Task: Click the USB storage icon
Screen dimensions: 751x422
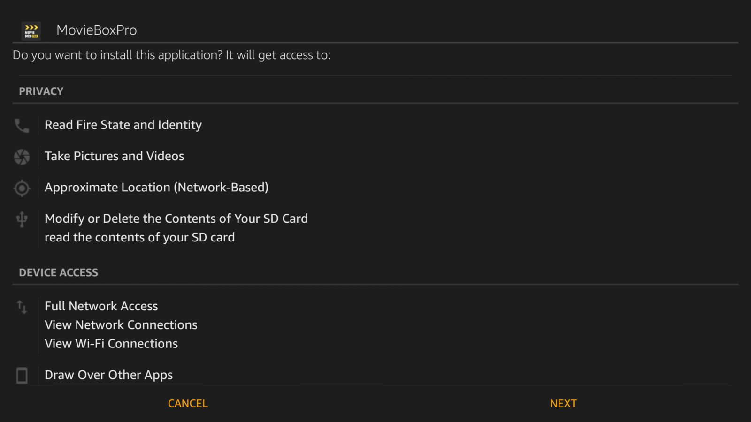Action: coord(22,219)
